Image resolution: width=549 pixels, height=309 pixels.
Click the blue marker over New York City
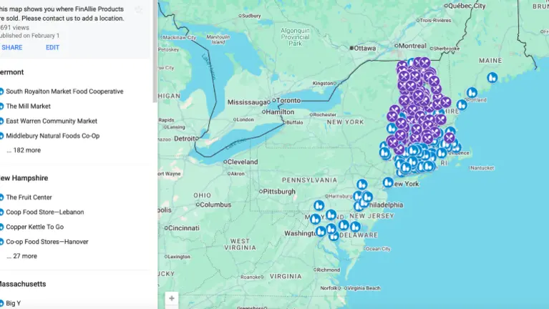pyautogui.click(x=388, y=182)
